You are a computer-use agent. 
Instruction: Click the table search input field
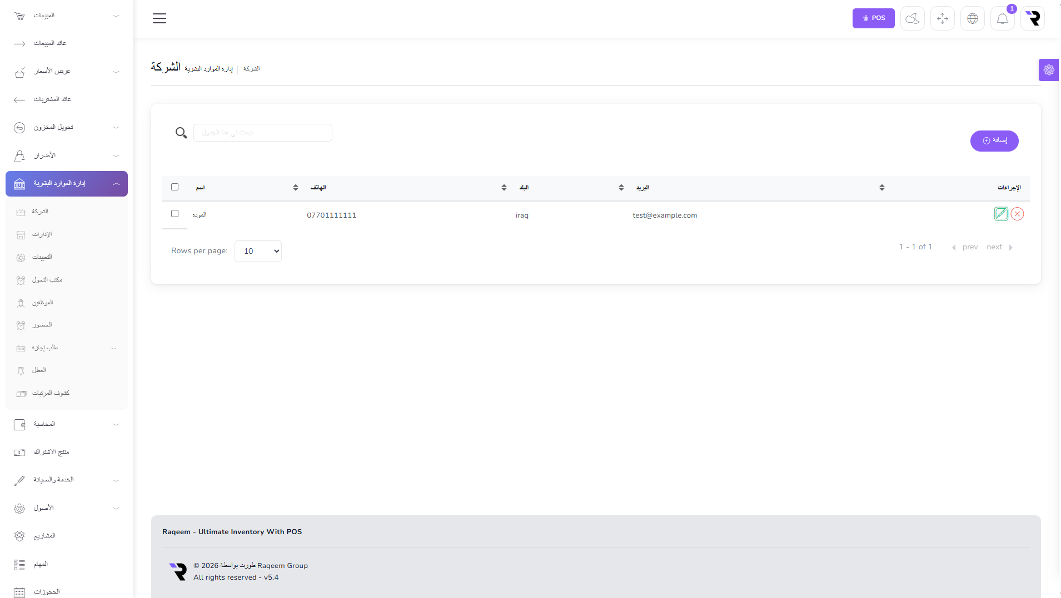pyautogui.click(x=263, y=133)
